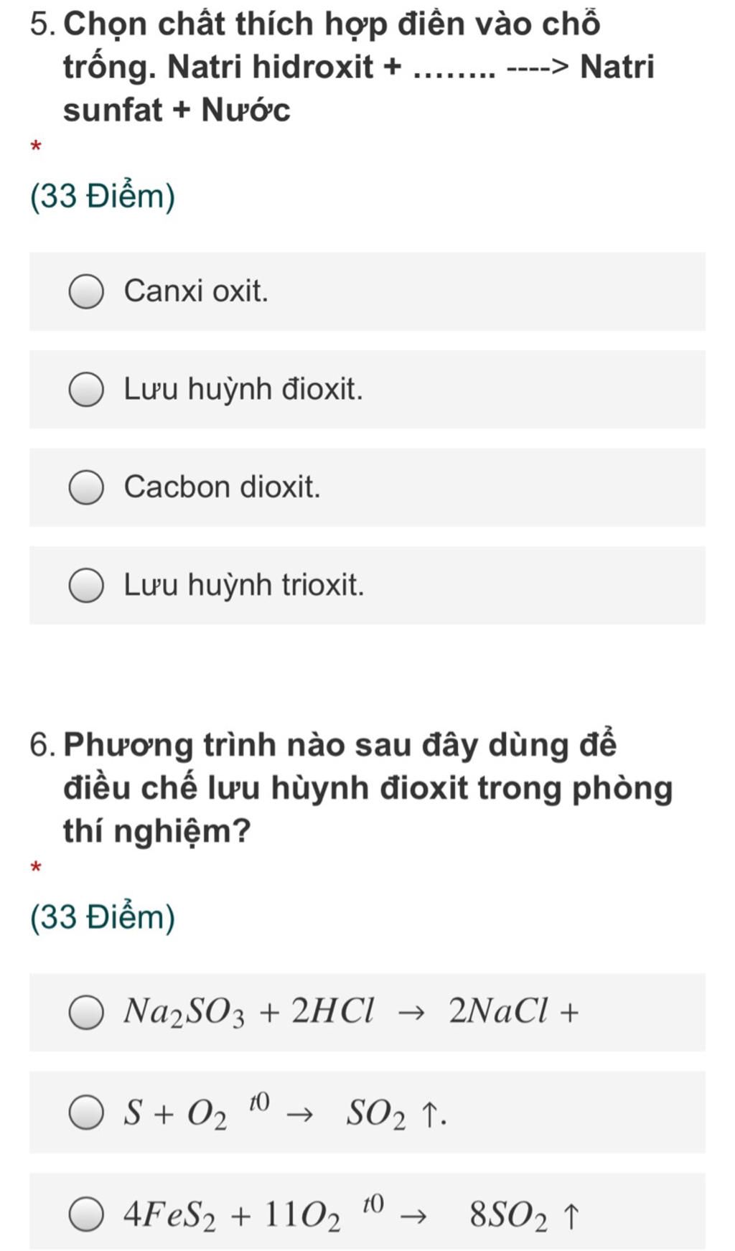Mark the Lưu huỳnh trioxit radio button

coord(86,586)
